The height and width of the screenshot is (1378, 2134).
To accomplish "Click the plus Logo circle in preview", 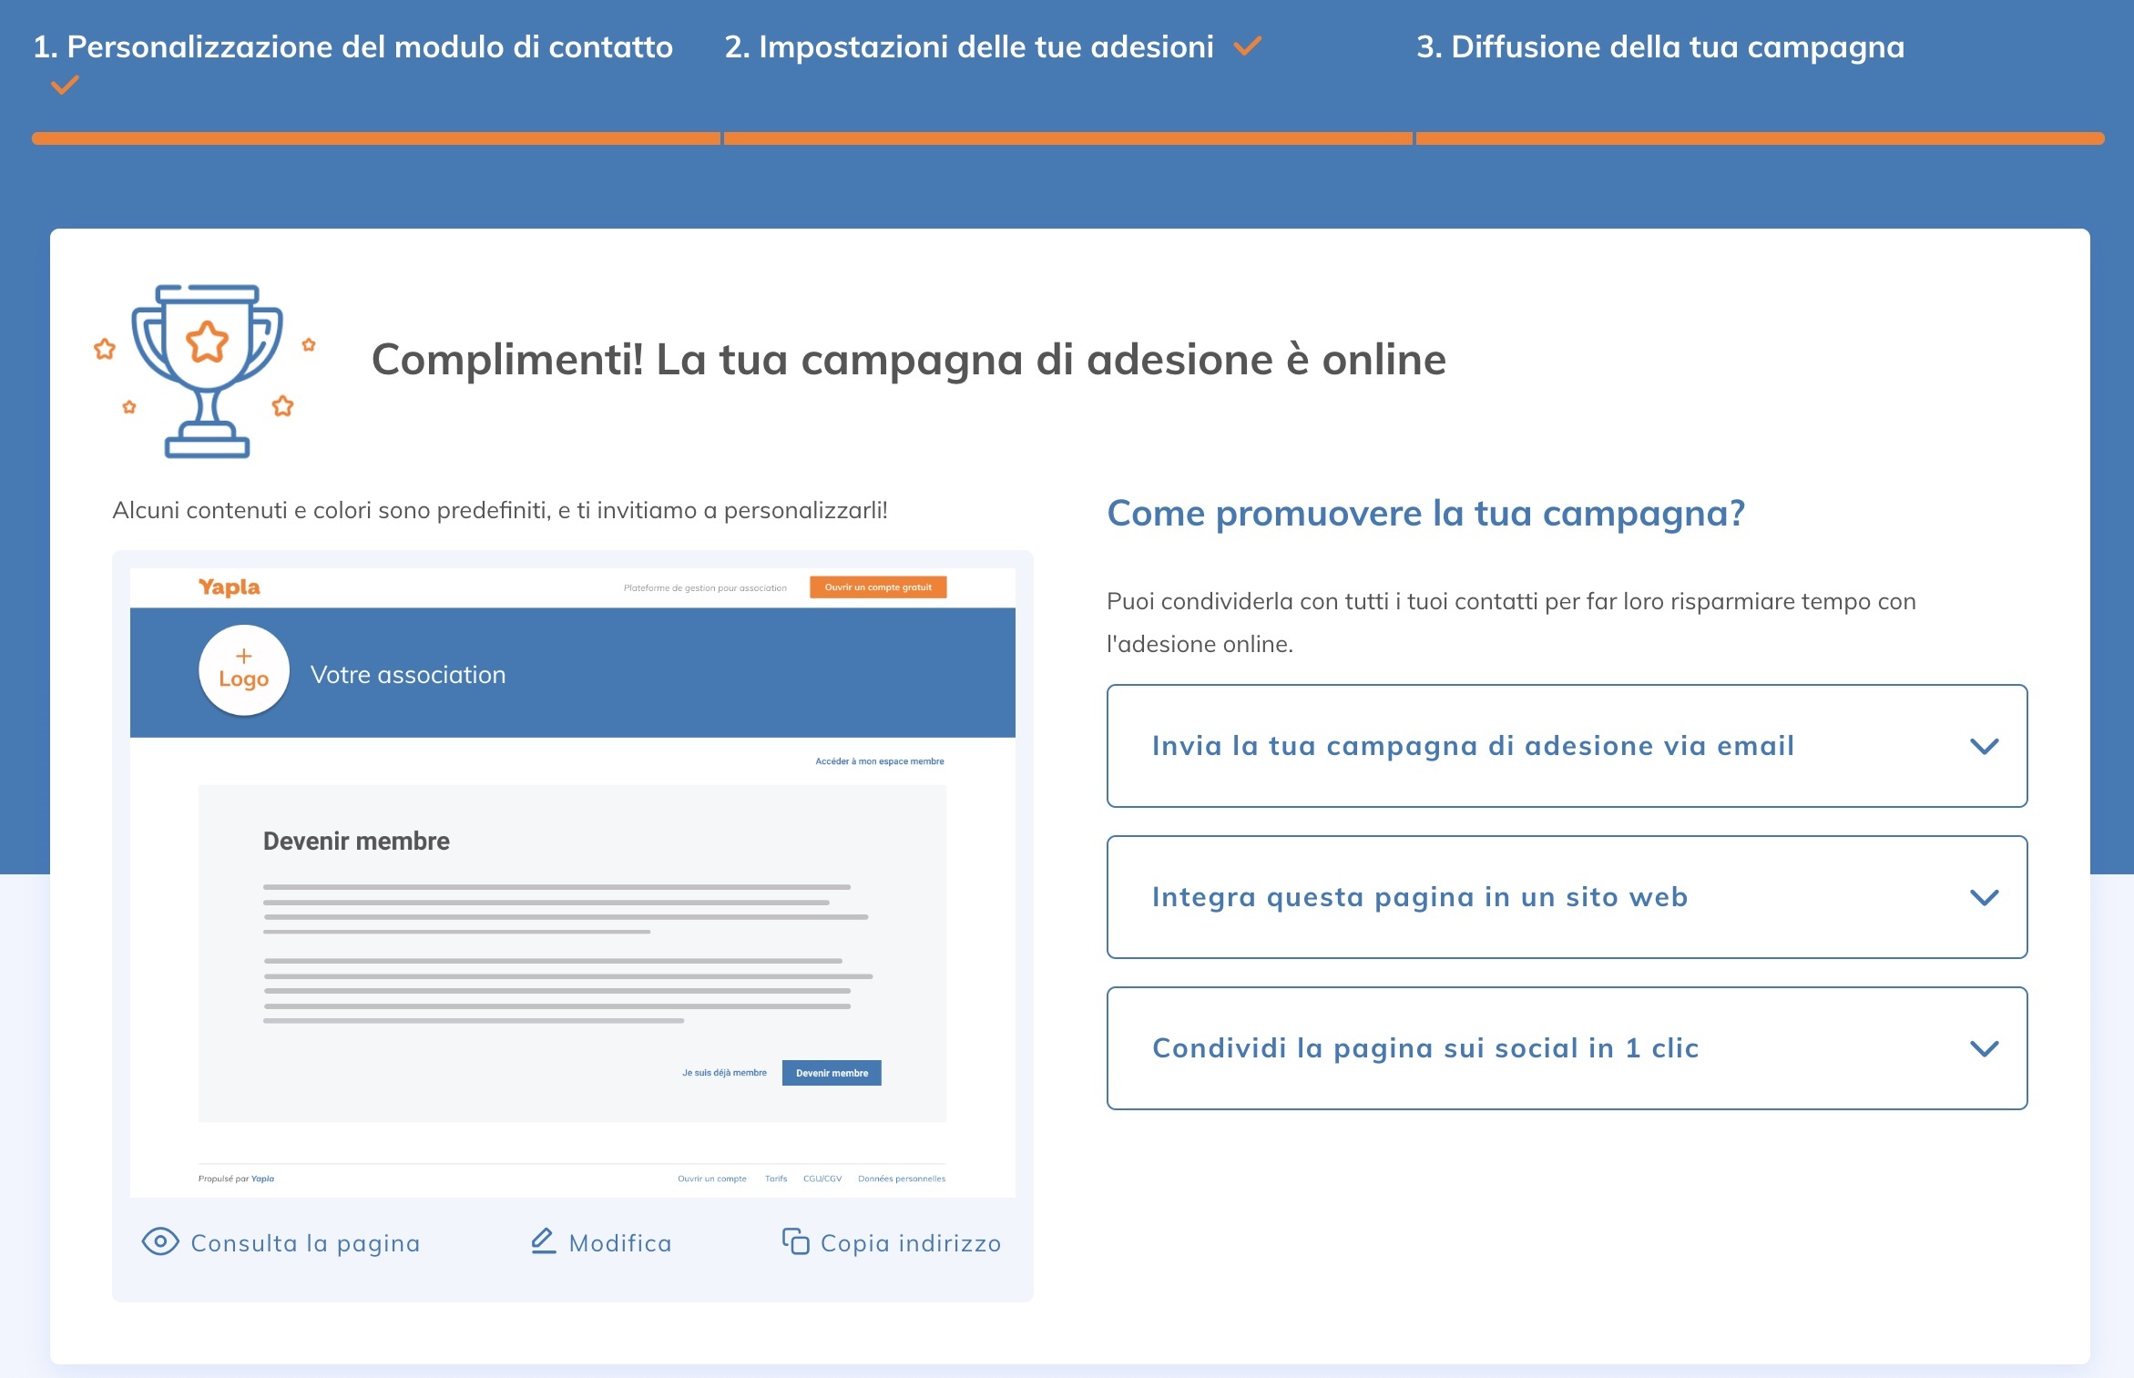I will click(x=244, y=670).
